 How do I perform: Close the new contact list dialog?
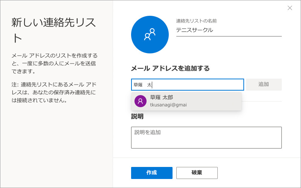290,8
